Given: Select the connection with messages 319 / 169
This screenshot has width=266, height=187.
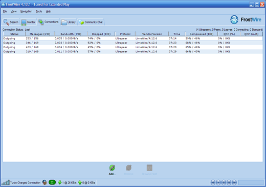Looking at the screenshot, I should pos(132,51).
